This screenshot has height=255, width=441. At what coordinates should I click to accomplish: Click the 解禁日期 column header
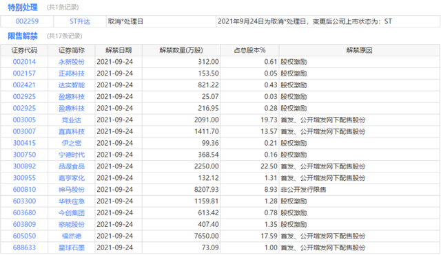(119, 50)
